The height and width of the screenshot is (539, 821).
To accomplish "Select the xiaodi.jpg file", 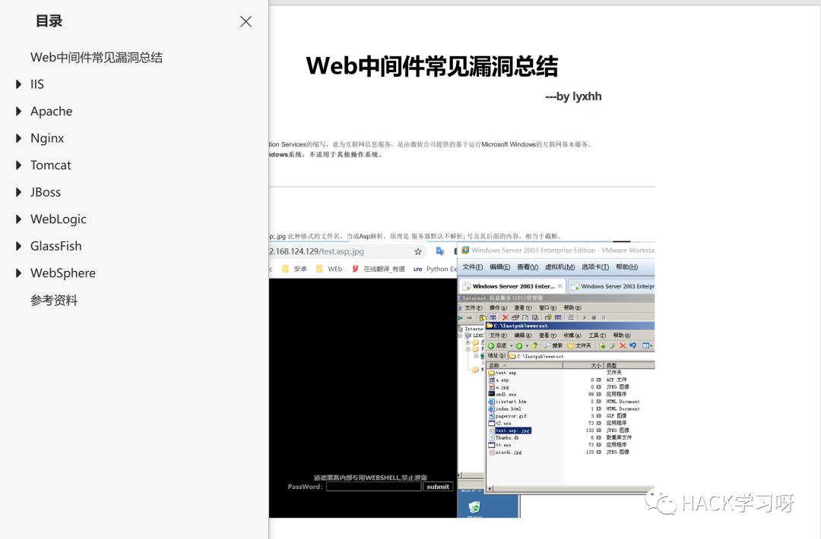I will (505, 452).
